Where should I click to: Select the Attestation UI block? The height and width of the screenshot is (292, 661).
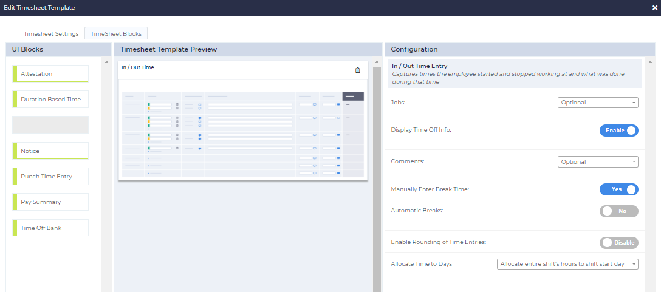(x=51, y=74)
